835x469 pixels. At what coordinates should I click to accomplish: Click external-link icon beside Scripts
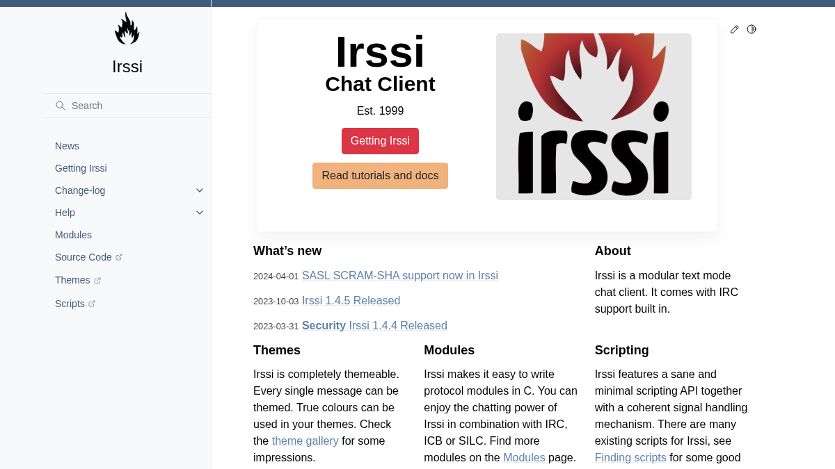[x=92, y=304]
